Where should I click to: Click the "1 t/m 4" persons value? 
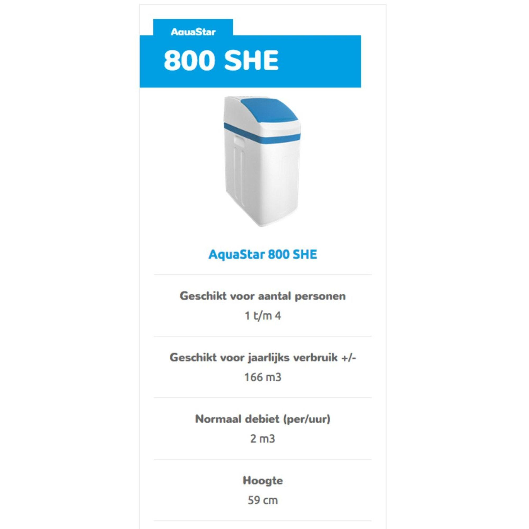coord(263,316)
